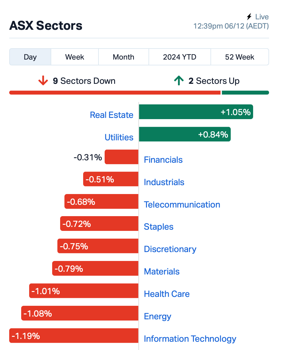Switch to the Week tab
Viewport: 297px width, 350px height.
tap(75, 57)
